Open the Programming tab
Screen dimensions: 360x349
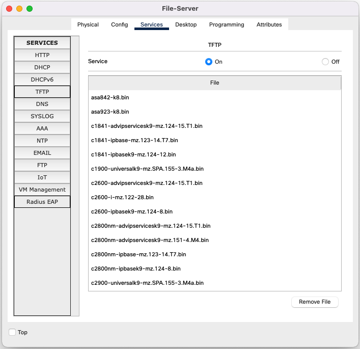click(227, 24)
